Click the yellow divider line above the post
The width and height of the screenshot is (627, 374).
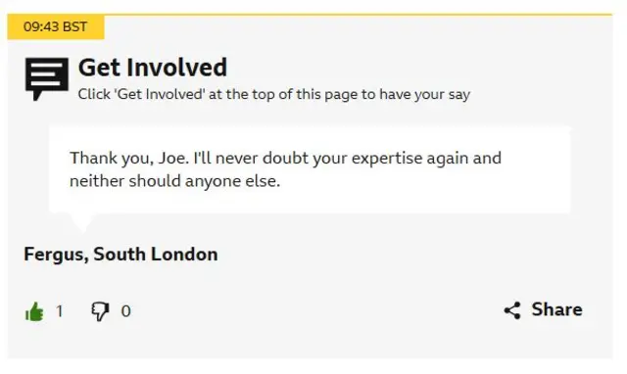pyautogui.click(x=358, y=15)
